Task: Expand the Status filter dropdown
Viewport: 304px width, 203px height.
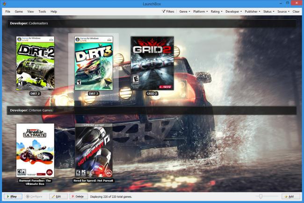Action: coord(268,11)
